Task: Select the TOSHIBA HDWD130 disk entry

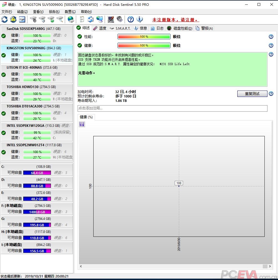Action: coord(37,93)
